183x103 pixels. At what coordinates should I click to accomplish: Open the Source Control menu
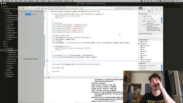(58, 1)
